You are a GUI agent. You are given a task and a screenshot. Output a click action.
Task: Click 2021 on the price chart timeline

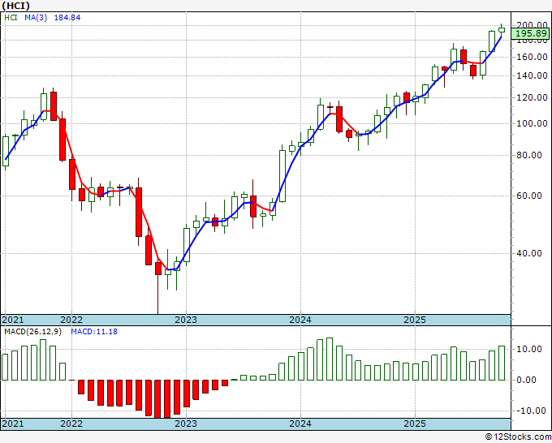click(13, 320)
